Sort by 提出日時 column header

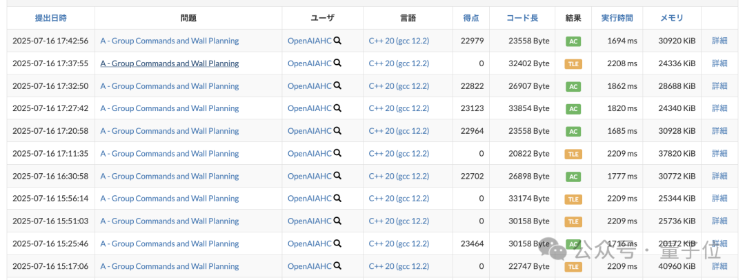pyautogui.click(x=51, y=18)
